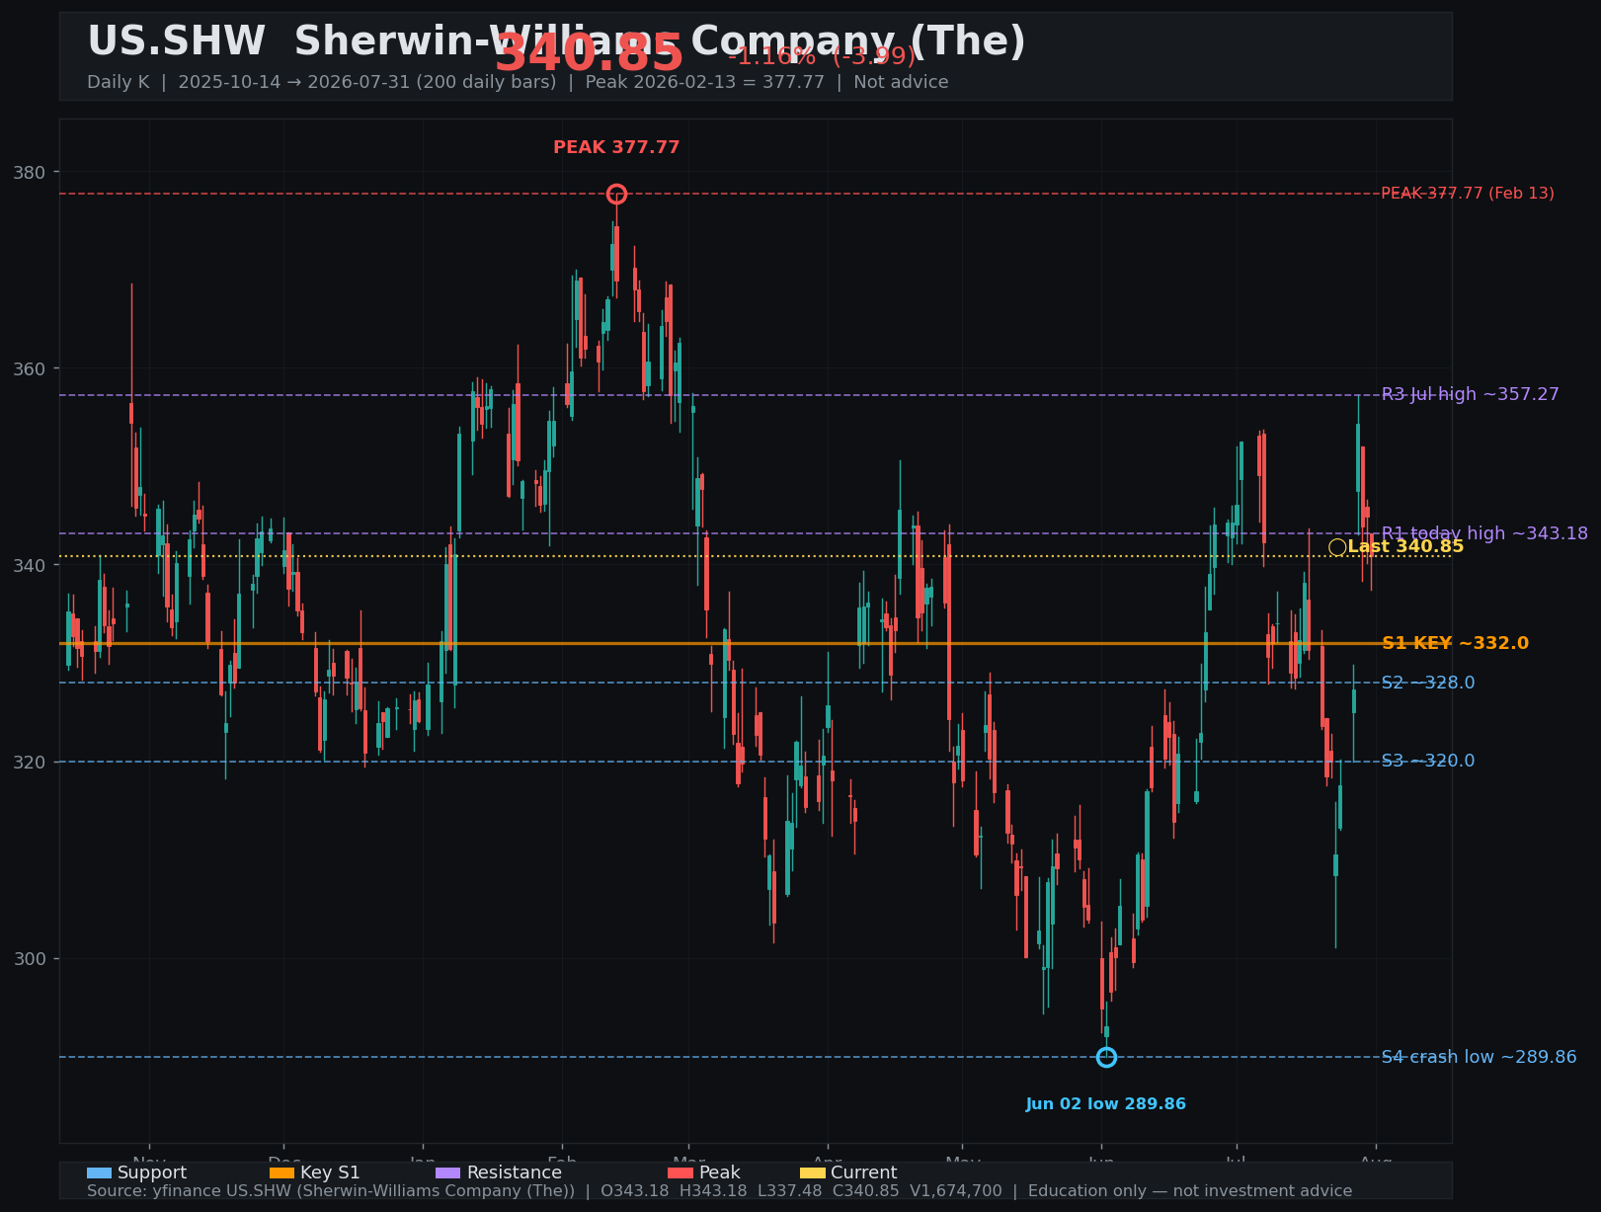1601x1212 pixels.
Task: Click the red peak circle marker at 377.77
Action: (x=616, y=194)
